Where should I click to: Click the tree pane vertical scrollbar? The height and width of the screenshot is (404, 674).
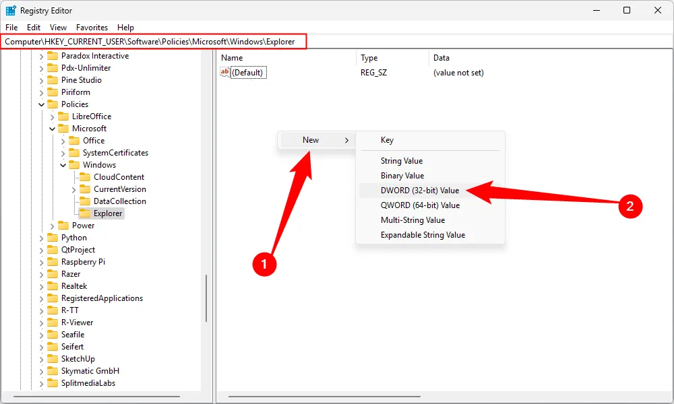(x=206, y=296)
